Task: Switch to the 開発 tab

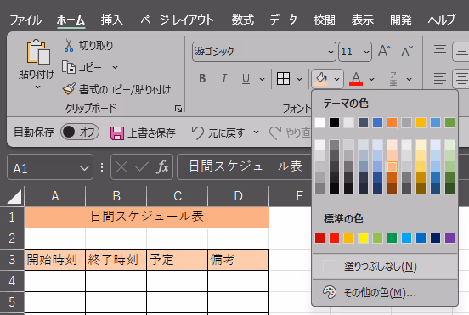Action: click(x=401, y=20)
